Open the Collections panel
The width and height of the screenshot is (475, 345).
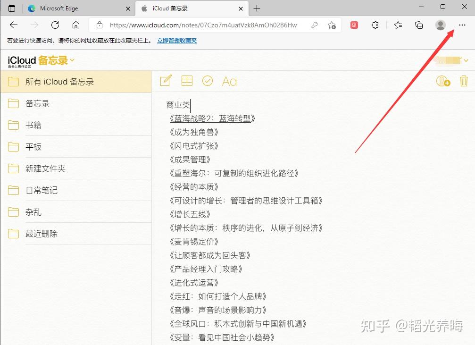coord(419,25)
